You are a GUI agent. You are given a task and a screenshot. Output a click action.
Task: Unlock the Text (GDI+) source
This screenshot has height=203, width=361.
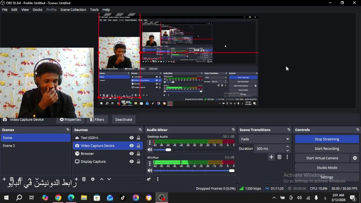(x=138, y=138)
